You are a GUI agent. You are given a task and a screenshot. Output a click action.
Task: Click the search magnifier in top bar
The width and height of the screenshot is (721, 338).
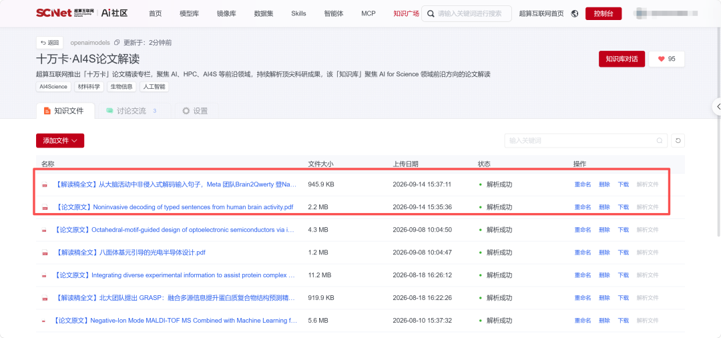coord(431,14)
